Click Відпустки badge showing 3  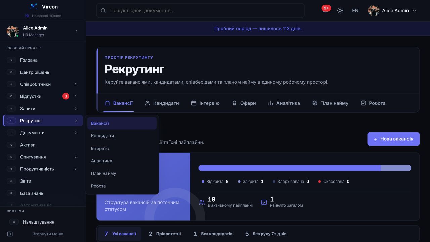click(66, 96)
